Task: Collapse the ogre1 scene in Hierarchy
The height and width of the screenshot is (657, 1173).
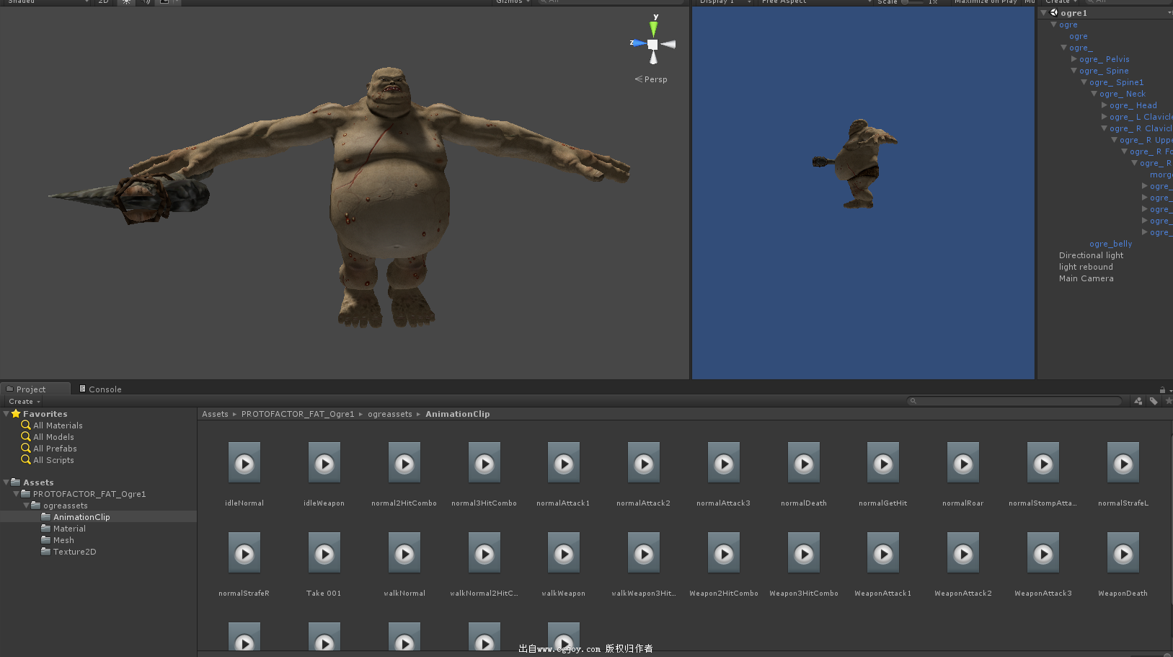Action: 1043,13
